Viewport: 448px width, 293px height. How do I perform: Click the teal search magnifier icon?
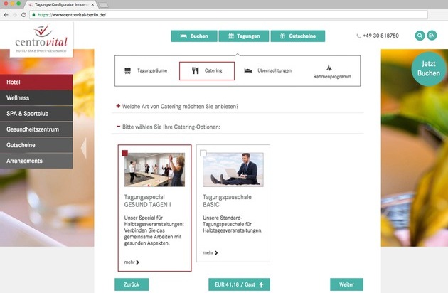pos(420,36)
